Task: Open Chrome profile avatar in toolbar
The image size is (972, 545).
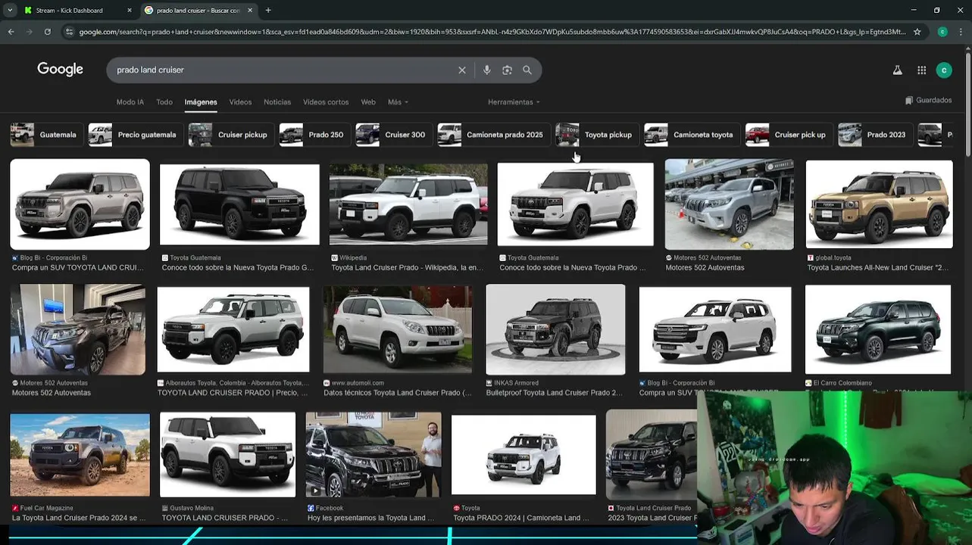Action: pyautogui.click(x=942, y=32)
